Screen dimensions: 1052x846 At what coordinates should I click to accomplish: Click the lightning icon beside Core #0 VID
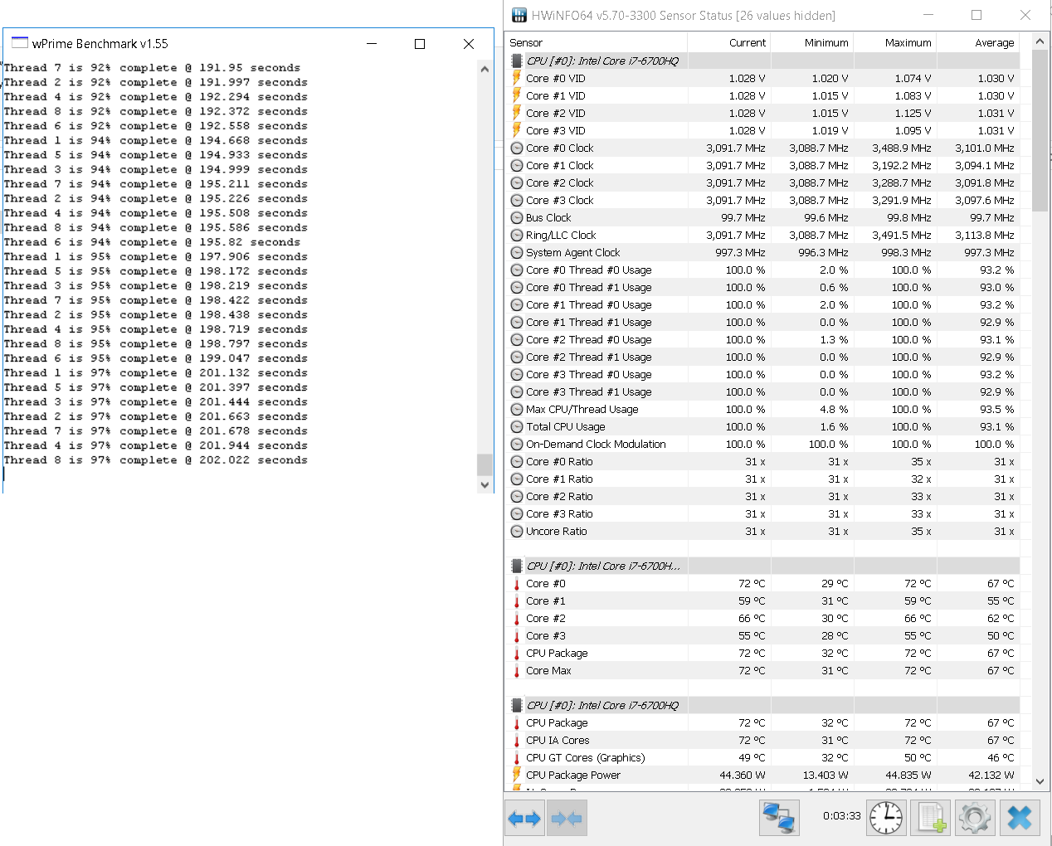coord(516,78)
